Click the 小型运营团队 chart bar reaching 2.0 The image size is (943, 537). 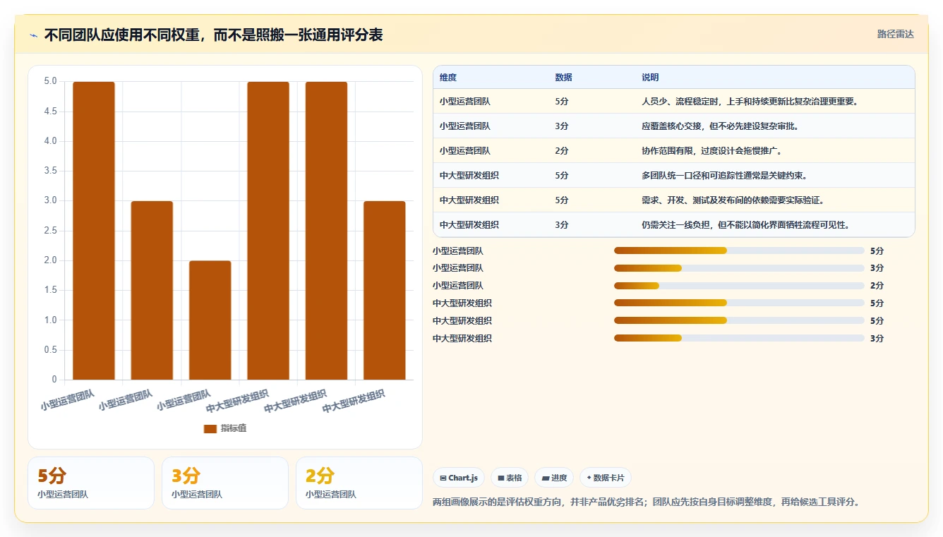pos(210,320)
